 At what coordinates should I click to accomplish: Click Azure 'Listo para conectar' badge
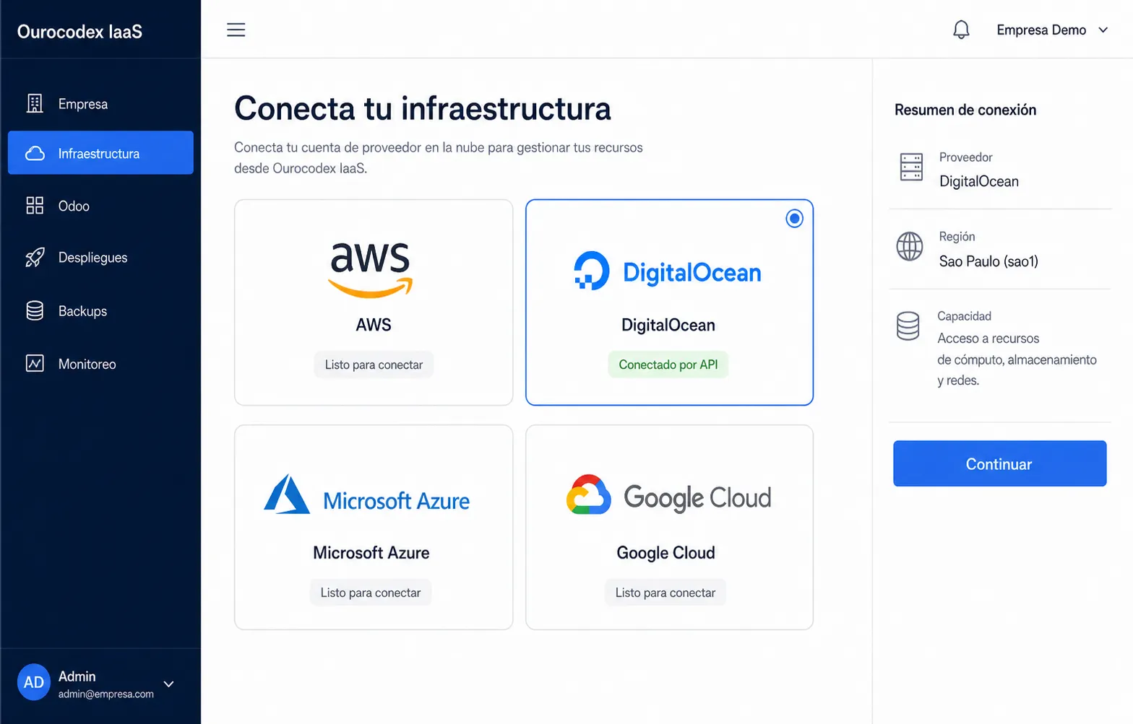tap(371, 593)
